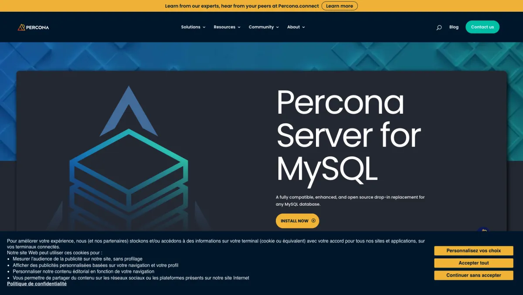The image size is (523, 295).
Task: Click the 'A fully compatible, enhanced' description
Action: (350, 200)
